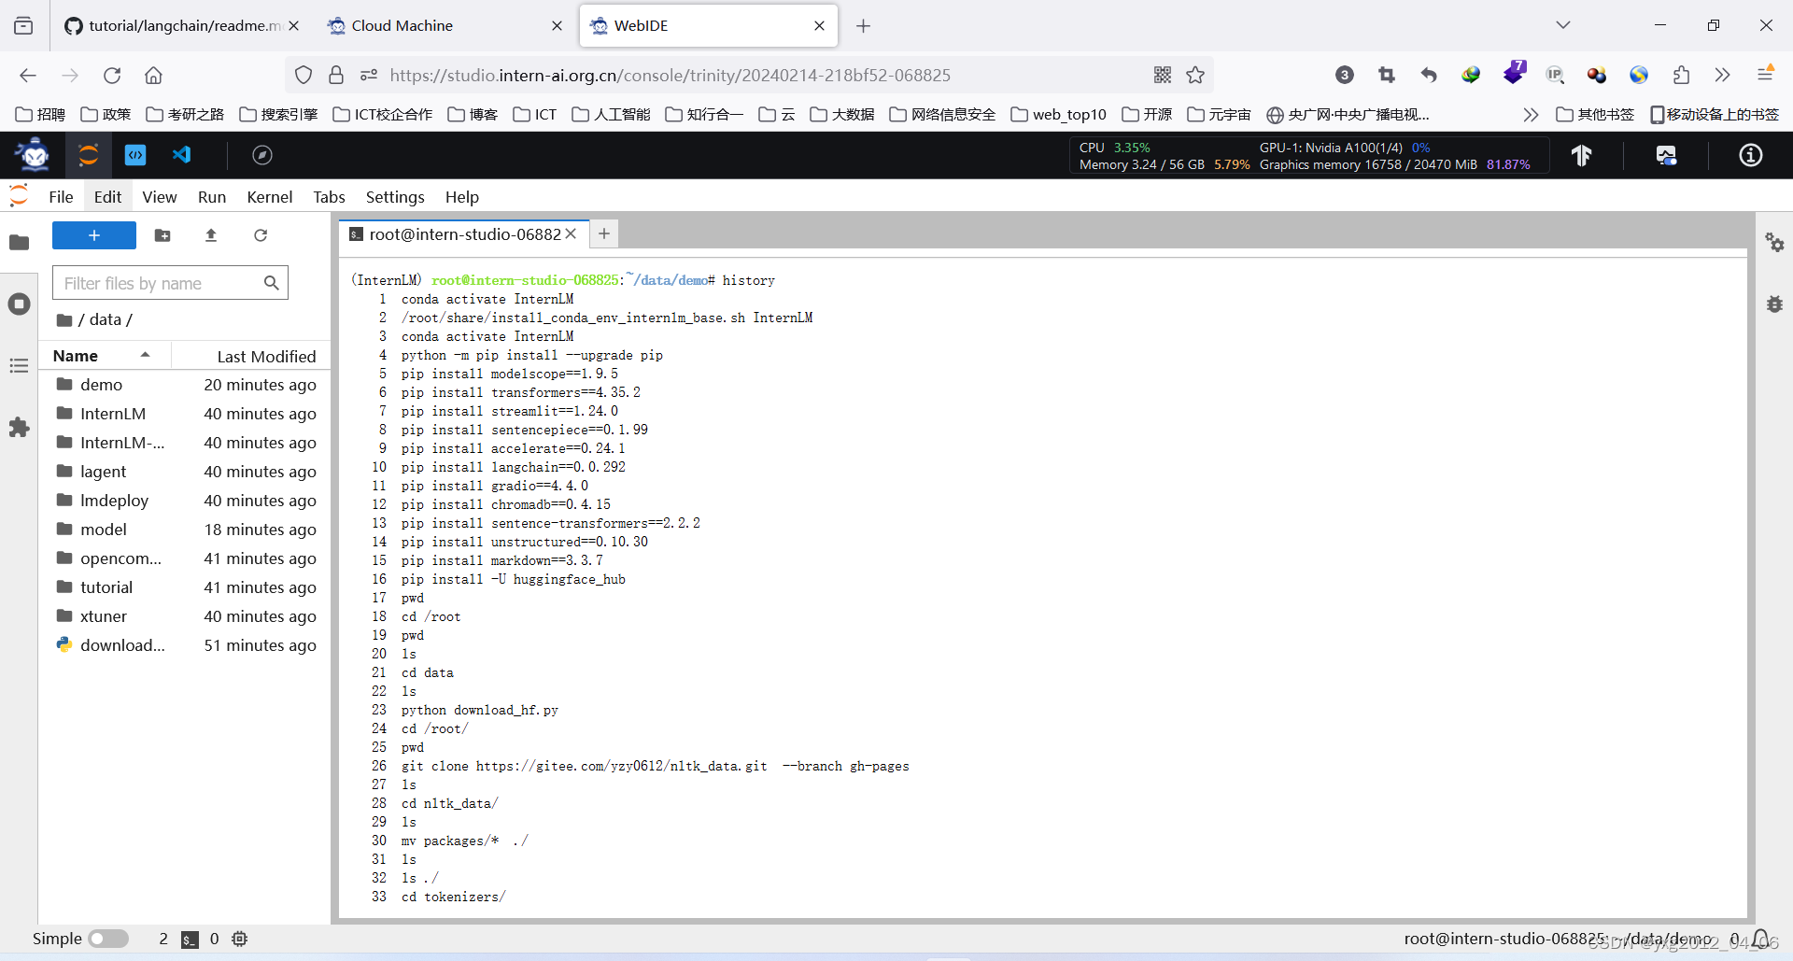Switch to tutorial/langchain readme tab
Screen dimensions: 1793x961
(x=180, y=25)
